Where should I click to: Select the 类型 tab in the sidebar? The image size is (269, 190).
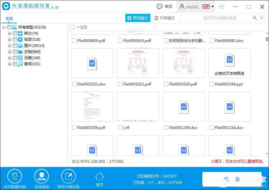[x=9, y=18]
